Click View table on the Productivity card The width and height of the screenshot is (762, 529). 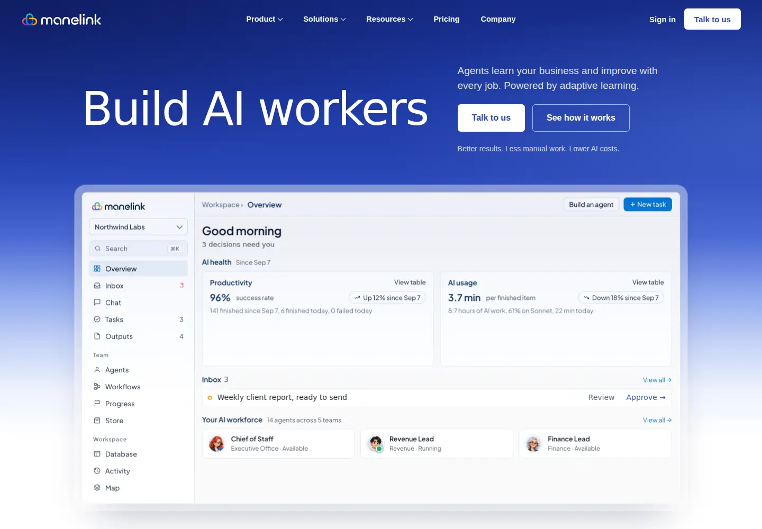click(x=410, y=282)
